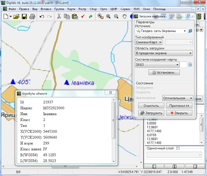This screenshot has height=176, width=207.
Task: Save the map with the floppy disk icon
Action: [24, 16]
